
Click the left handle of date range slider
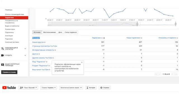[137, 24]
